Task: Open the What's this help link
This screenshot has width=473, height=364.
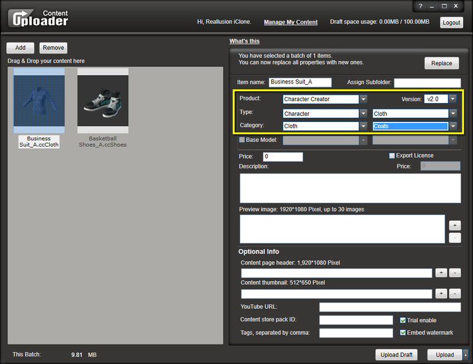Action: pos(244,41)
